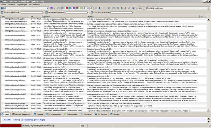
Task: Open the Структура Esp tab
Action: [x=54, y=114]
